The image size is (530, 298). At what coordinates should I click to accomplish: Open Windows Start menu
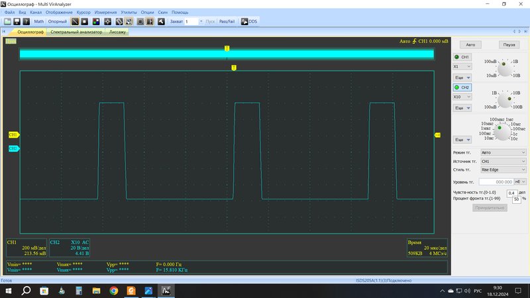(9, 291)
